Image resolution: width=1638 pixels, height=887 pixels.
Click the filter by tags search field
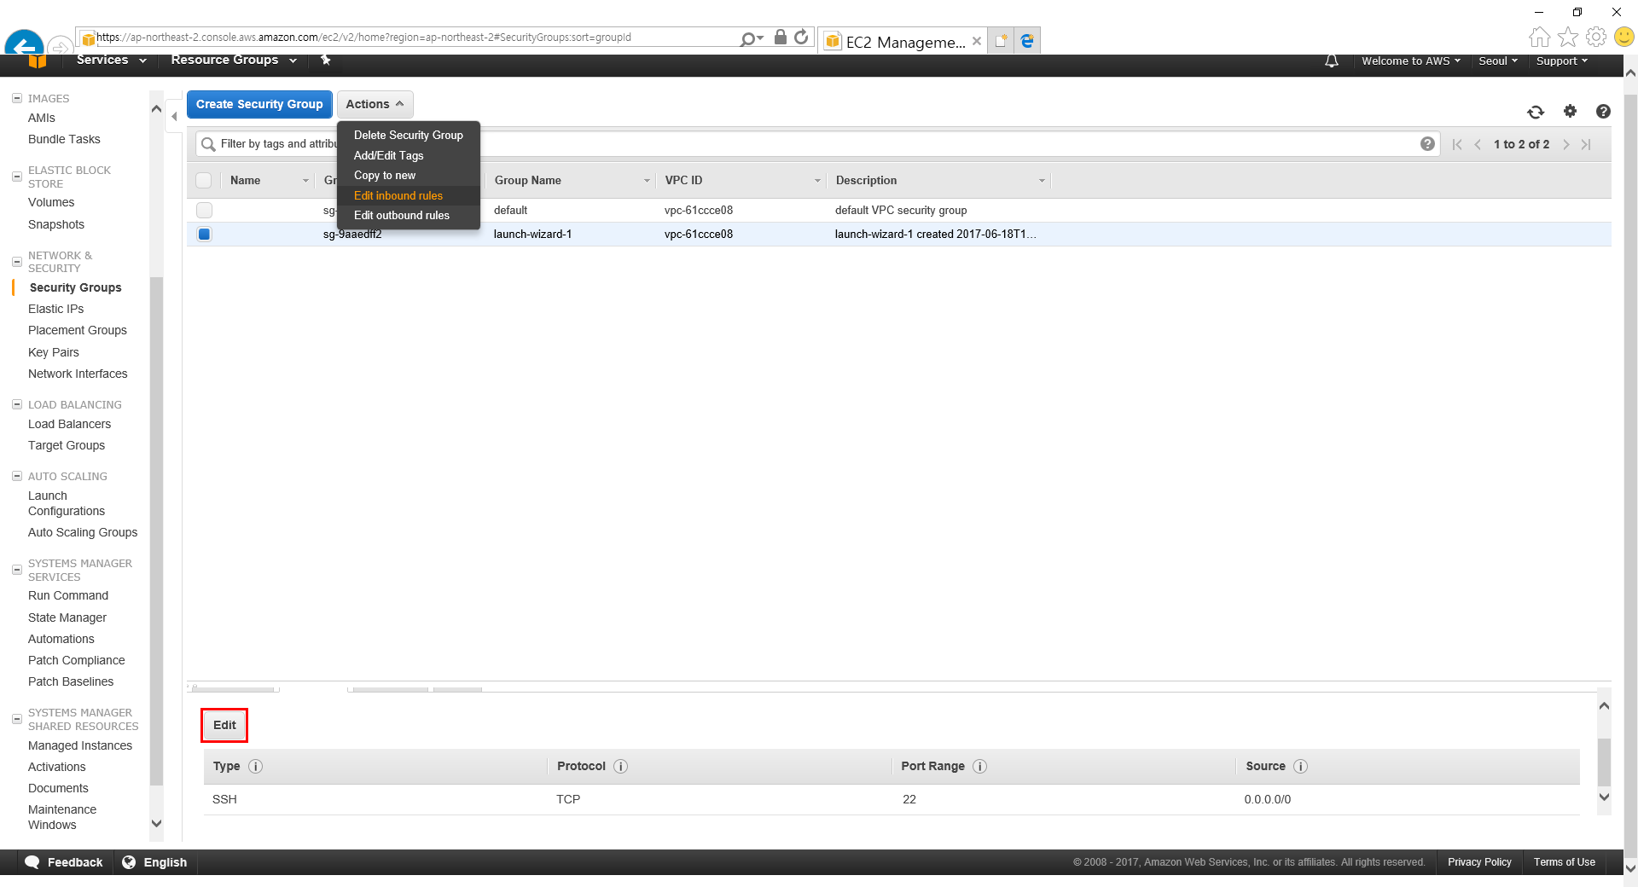pyautogui.click(x=817, y=144)
